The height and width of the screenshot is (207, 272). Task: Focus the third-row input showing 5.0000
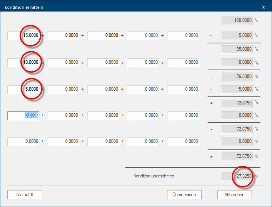click(x=23, y=89)
